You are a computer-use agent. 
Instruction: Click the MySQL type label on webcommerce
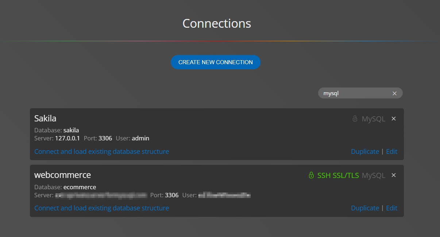pos(373,175)
